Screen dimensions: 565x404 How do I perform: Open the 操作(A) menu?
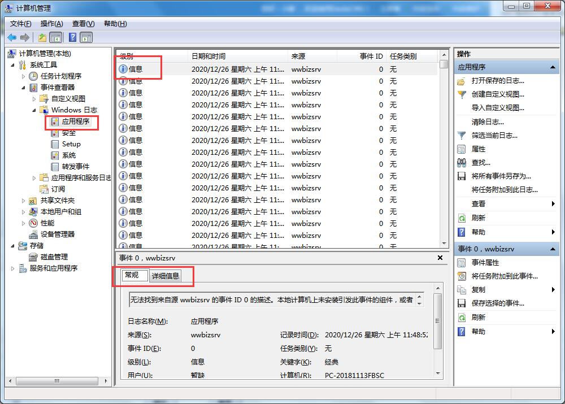click(x=52, y=24)
